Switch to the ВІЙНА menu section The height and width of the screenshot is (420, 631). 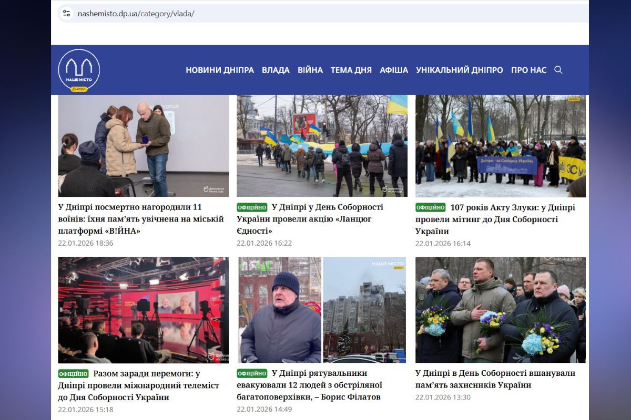tap(310, 70)
